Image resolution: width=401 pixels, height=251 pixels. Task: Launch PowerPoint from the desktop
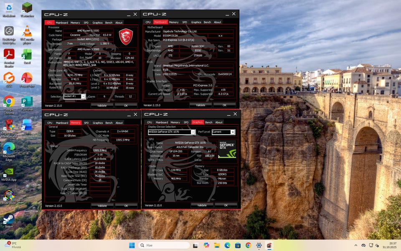click(x=27, y=79)
